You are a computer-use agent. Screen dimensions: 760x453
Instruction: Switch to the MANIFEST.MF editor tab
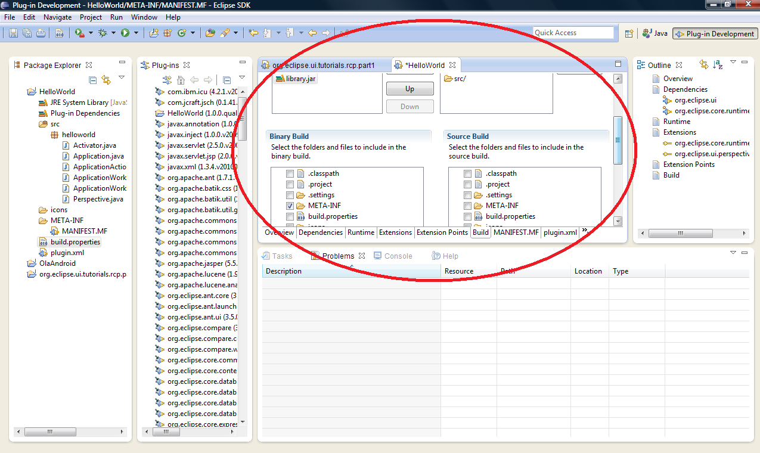coord(516,232)
